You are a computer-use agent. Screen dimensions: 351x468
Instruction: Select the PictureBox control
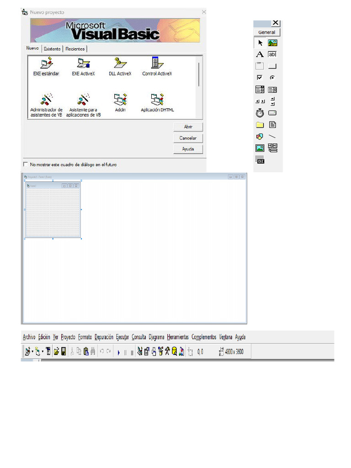click(x=272, y=43)
